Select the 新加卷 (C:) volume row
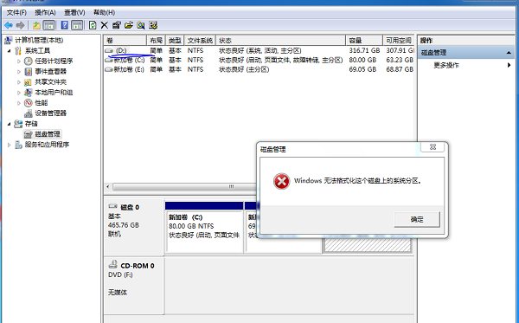 click(259, 60)
